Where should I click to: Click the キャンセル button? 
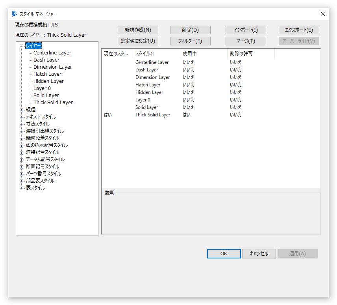coord(259,254)
